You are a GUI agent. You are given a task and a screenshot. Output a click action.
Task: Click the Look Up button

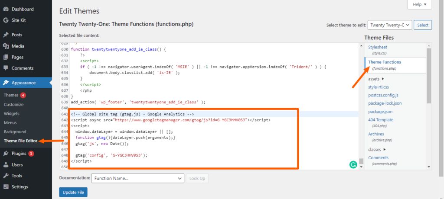coord(197,178)
